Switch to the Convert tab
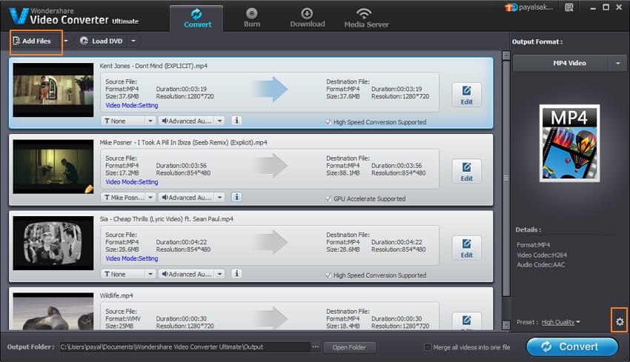The image size is (630, 362). [197, 19]
